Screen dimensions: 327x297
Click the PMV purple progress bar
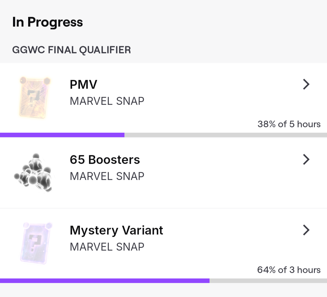coord(62,135)
